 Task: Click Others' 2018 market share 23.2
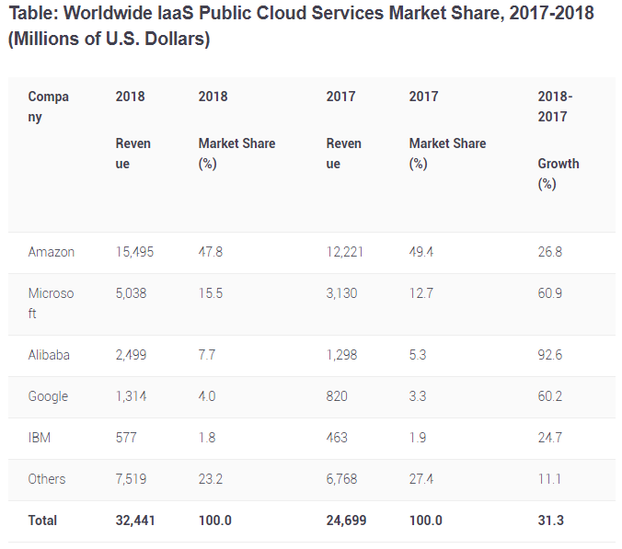click(211, 479)
